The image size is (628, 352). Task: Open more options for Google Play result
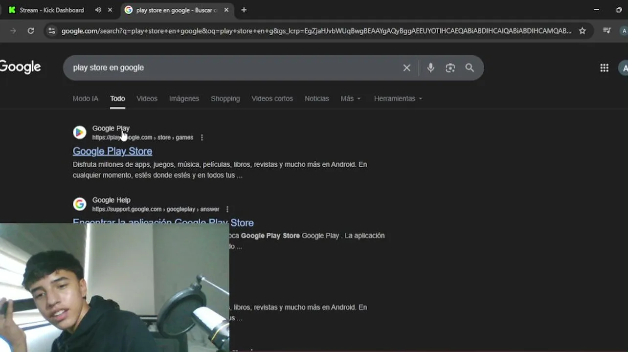(x=202, y=137)
